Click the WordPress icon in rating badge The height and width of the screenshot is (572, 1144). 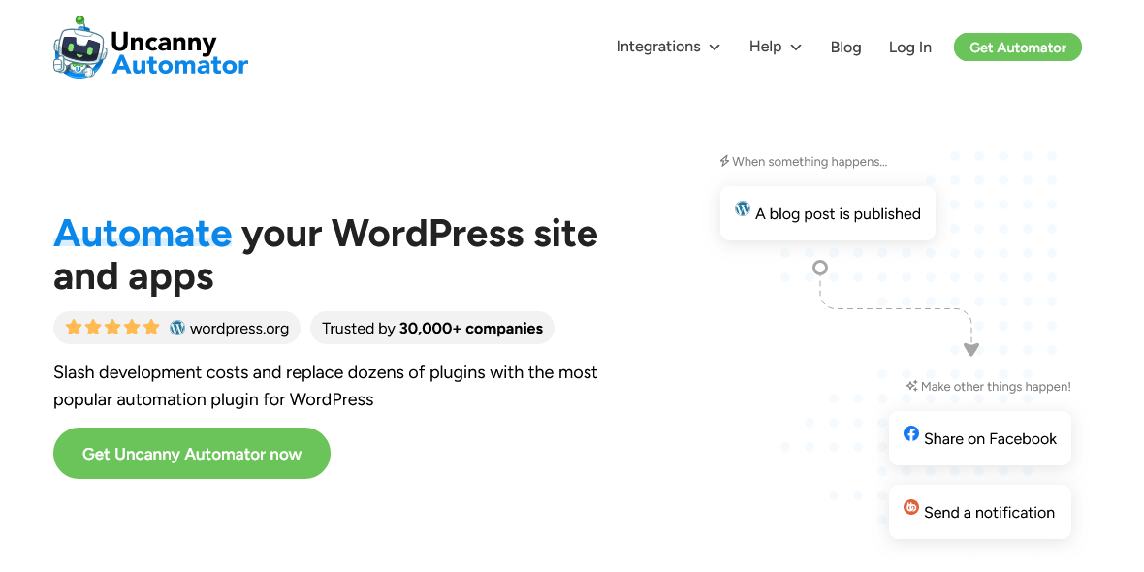pos(176,328)
